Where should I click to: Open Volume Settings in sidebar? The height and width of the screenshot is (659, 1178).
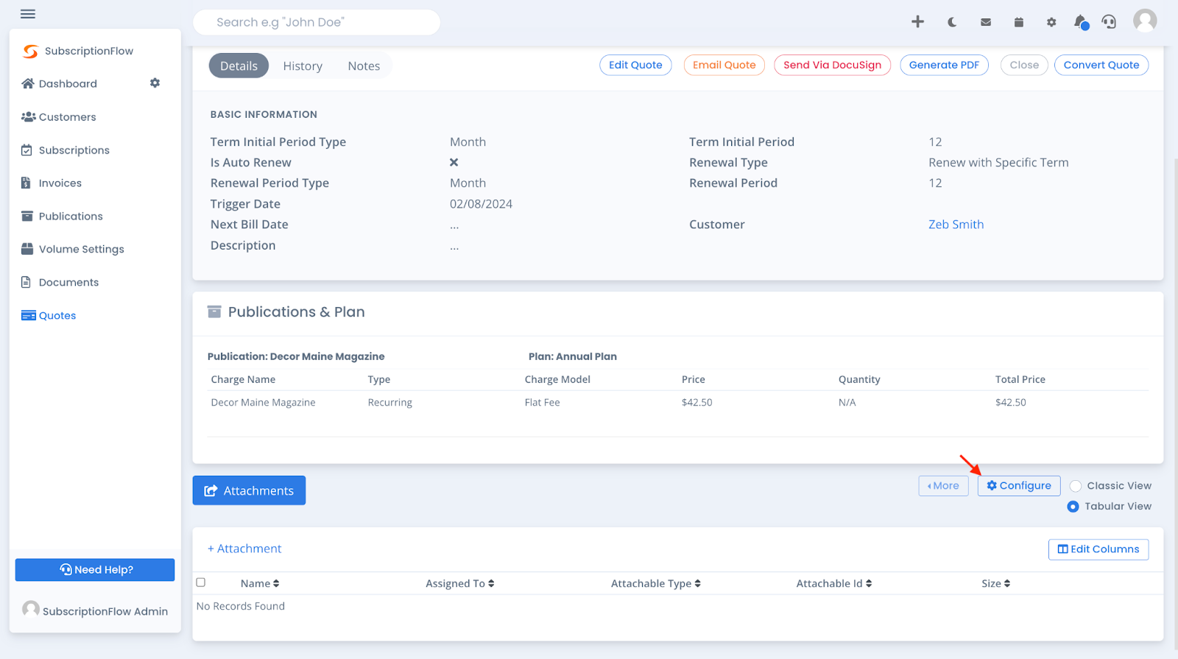pyautogui.click(x=82, y=249)
